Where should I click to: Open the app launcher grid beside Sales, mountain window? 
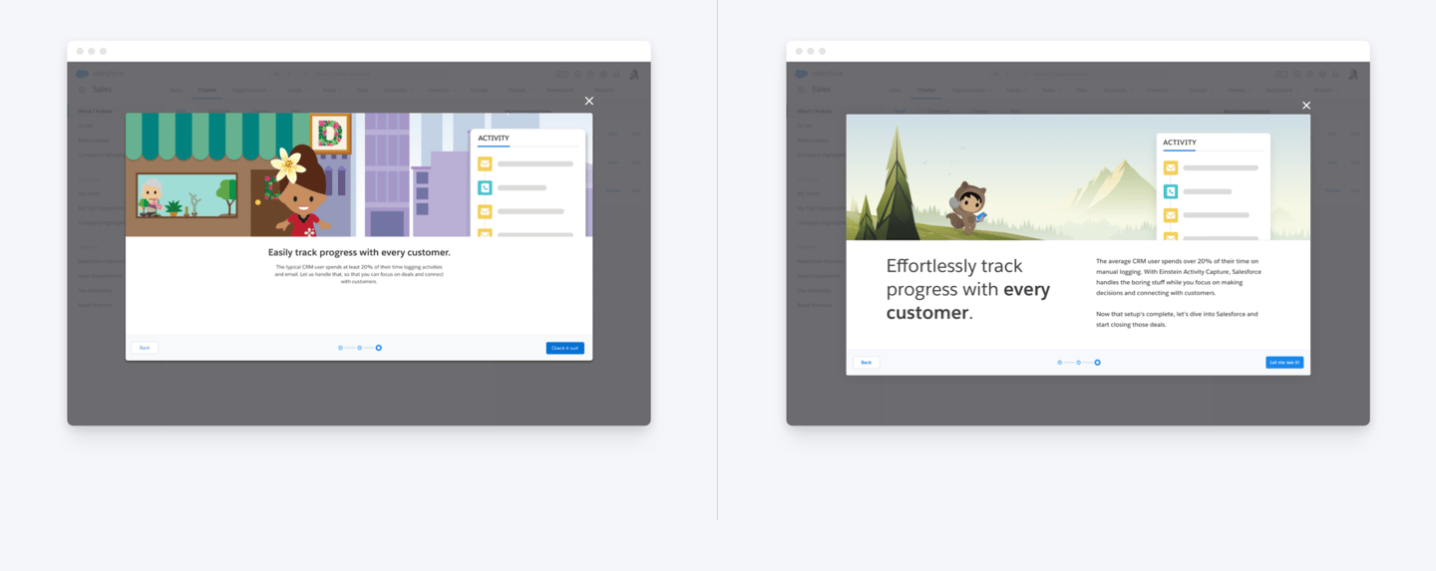[801, 90]
